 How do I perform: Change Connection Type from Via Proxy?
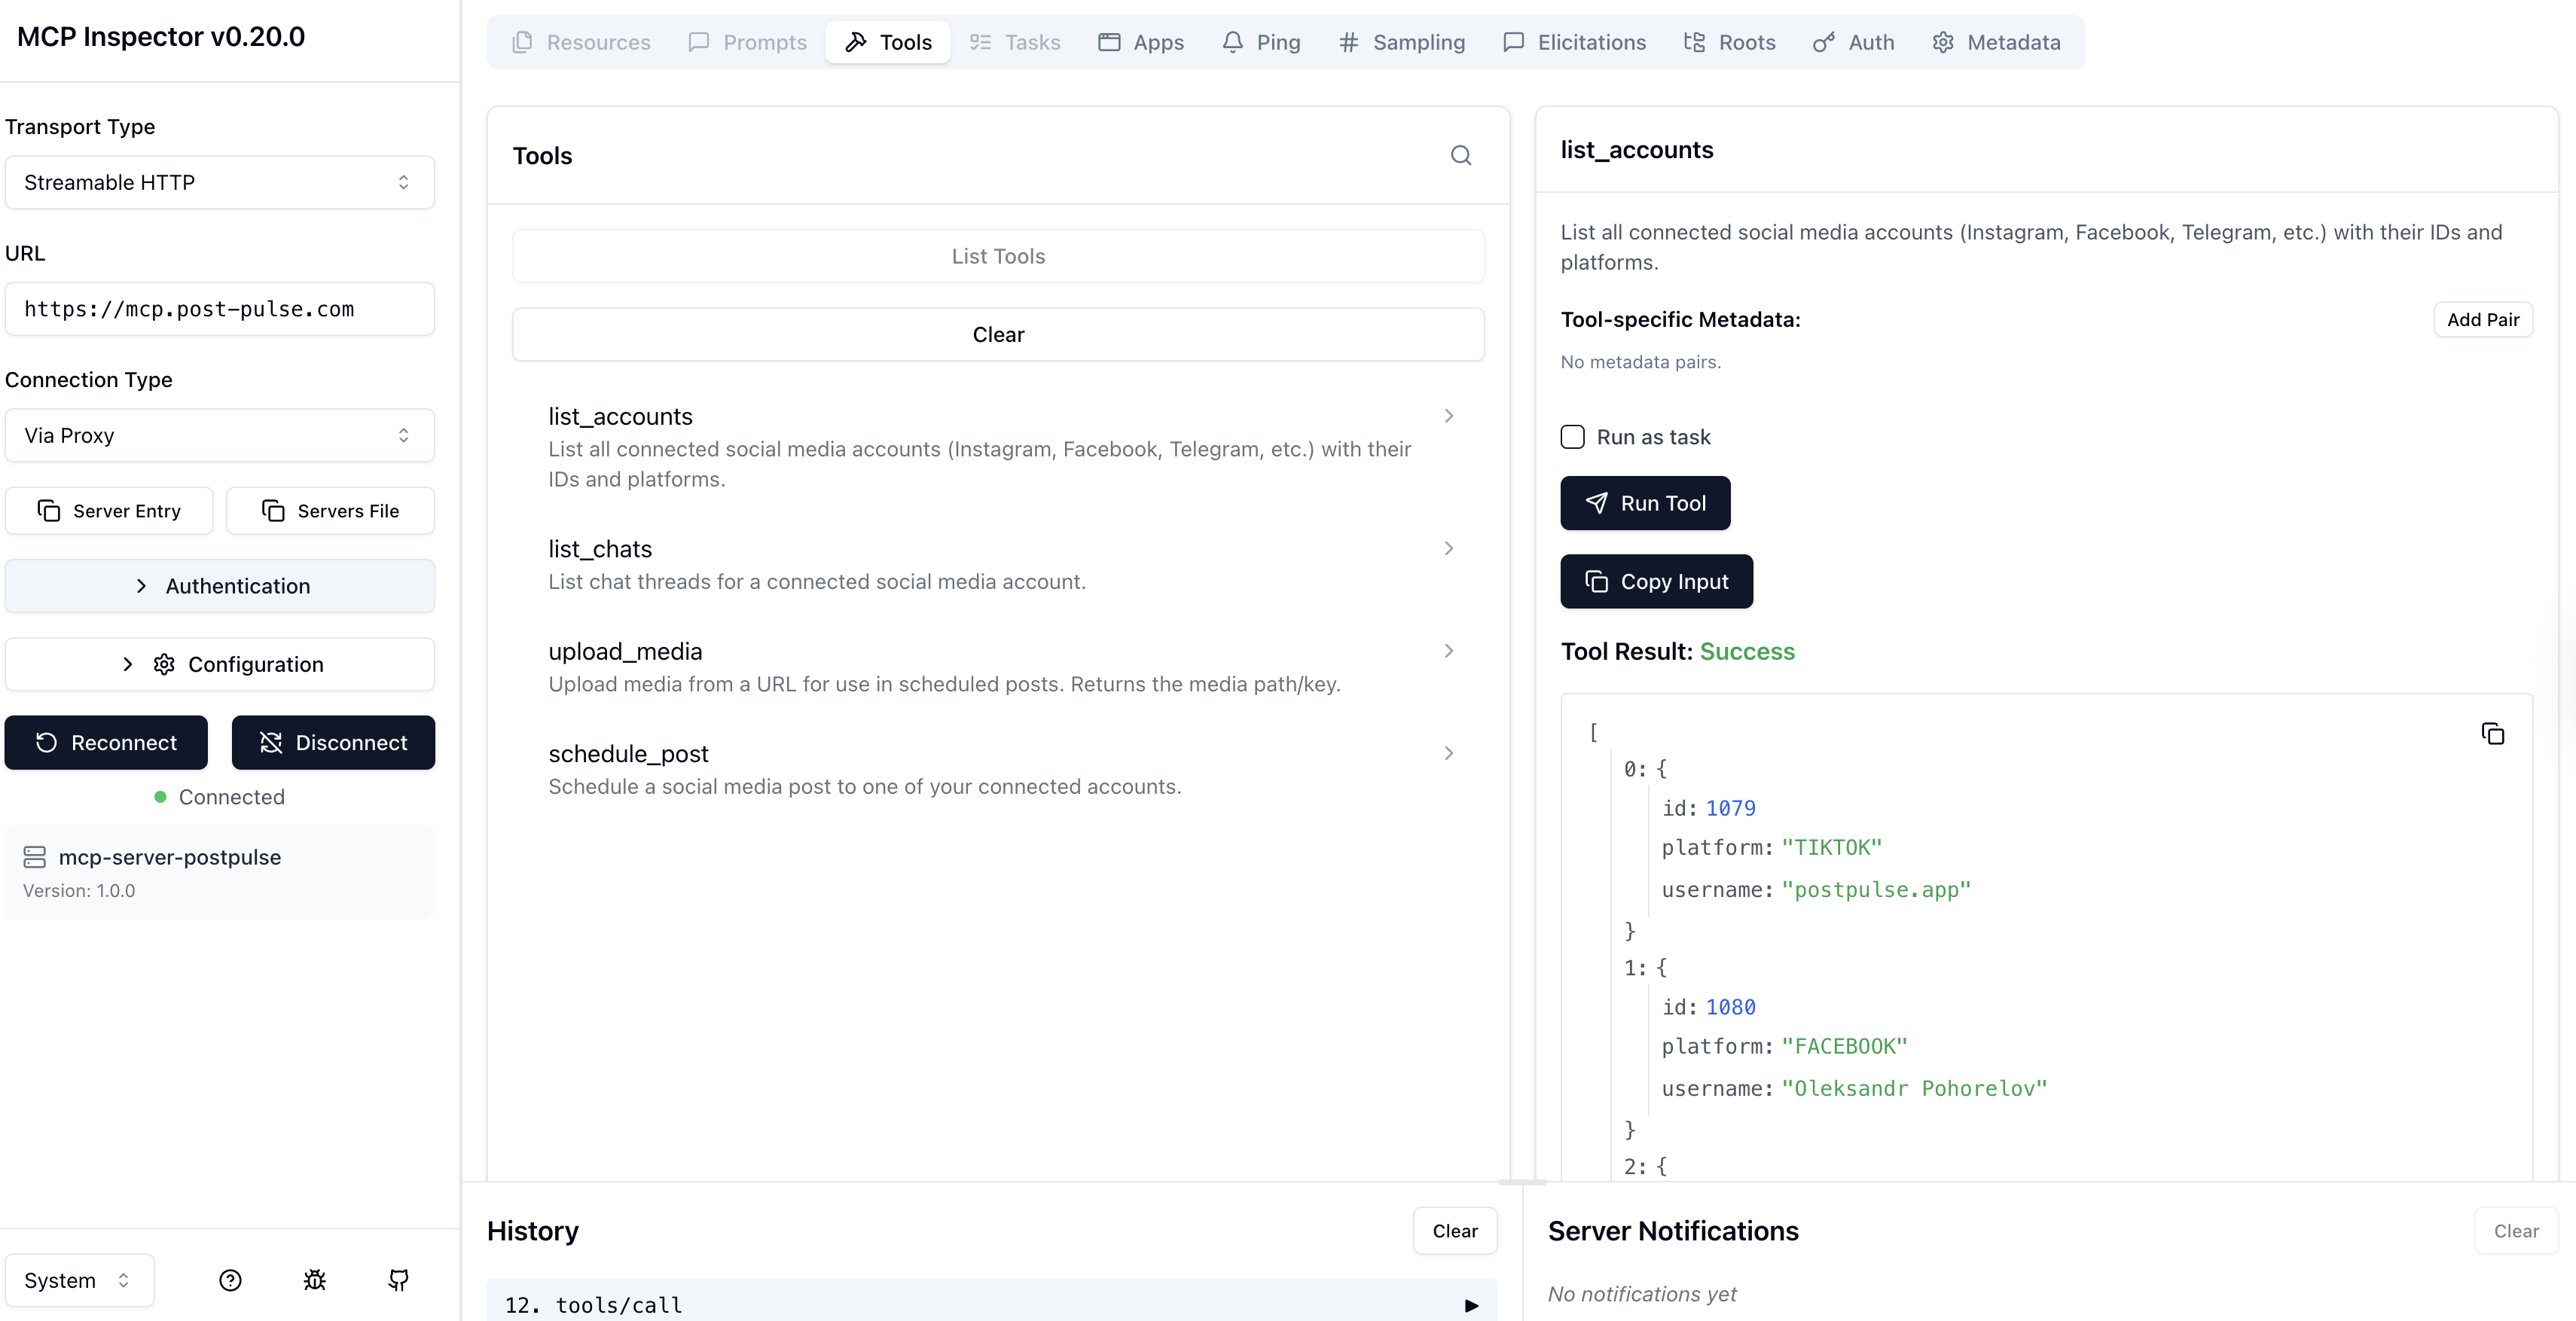[219, 435]
